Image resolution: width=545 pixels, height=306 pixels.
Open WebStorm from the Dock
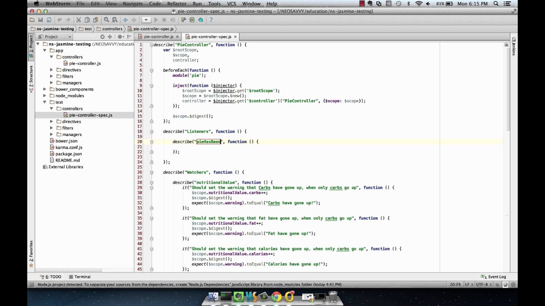pyautogui.click(x=251, y=297)
